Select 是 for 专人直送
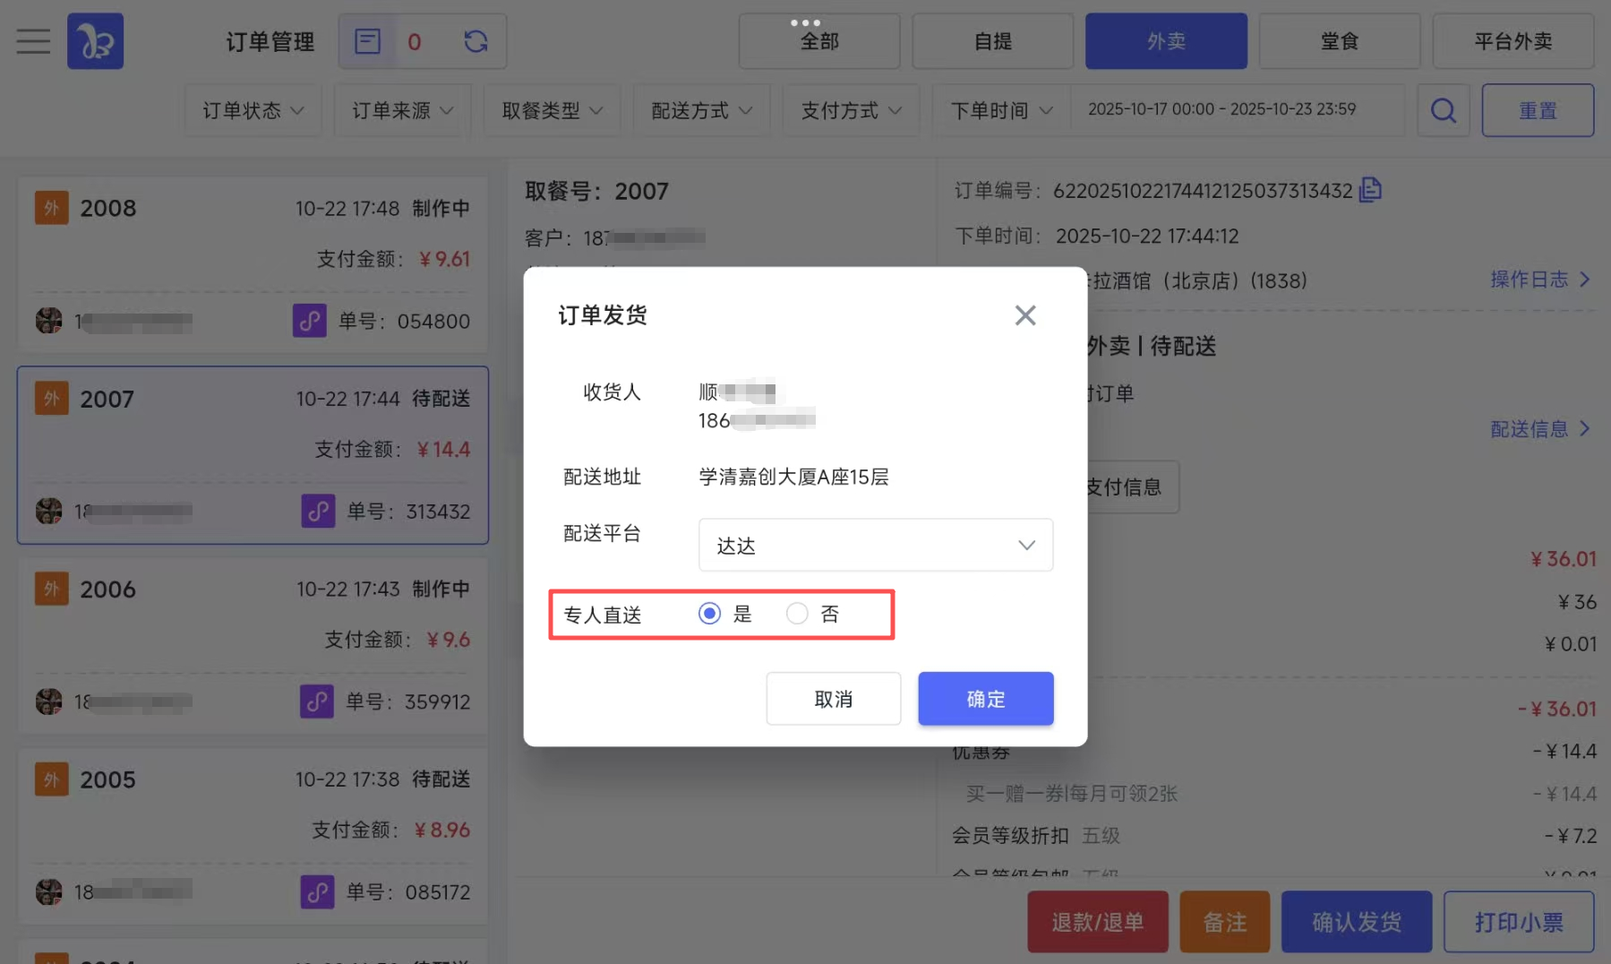Image resolution: width=1611 pixels, height=964 pixels. pyautogui.click(x=710, y=614)
